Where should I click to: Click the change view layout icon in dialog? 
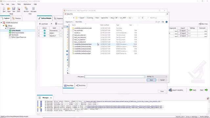(x=157, y=22)
